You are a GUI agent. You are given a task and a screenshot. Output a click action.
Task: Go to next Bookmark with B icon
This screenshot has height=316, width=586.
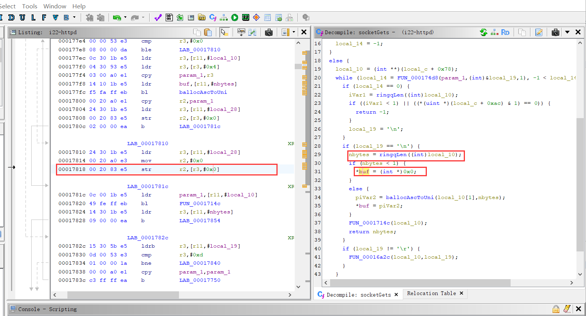[x=66, y=17]
